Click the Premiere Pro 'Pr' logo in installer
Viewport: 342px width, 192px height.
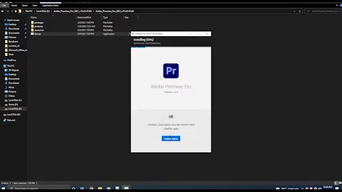[x=171, y=71]
